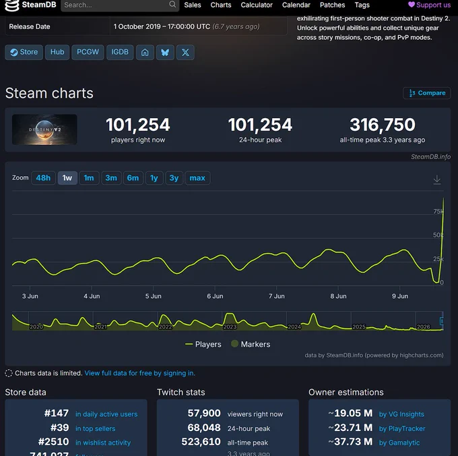Click the 101,254 players right now value
This screenshot has height=456, width=458.
(138, 125)
